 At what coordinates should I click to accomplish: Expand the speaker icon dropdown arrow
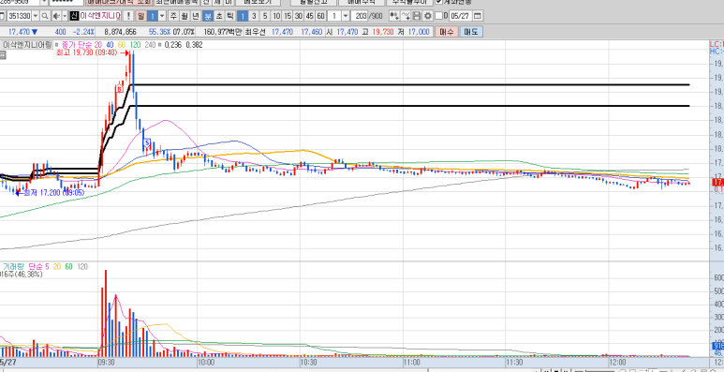click(x=65, y=16)
